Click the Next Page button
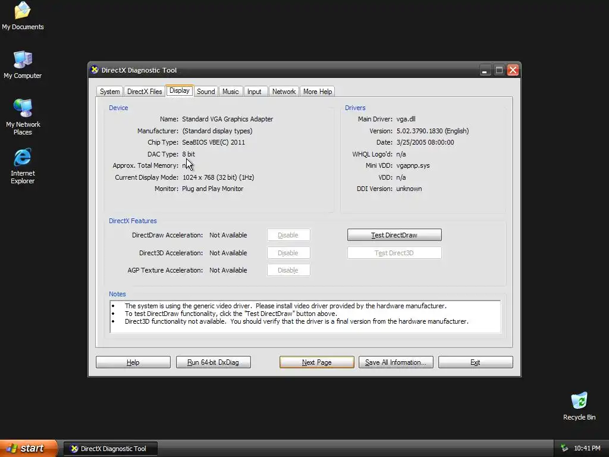The image size is (609, 457). pyautogui.click(x=316, y=362)
